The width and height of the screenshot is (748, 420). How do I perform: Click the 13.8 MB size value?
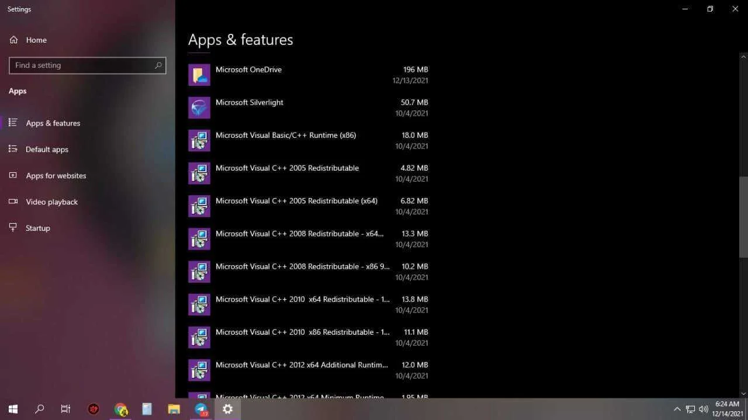(415, 298)
